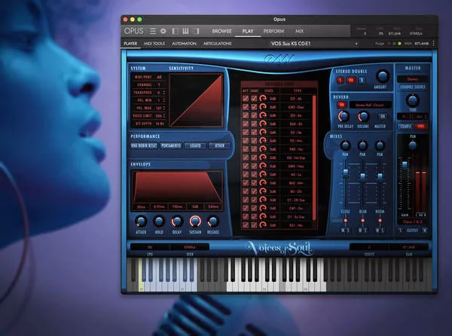Click the Decay envelope knob
This screenshot has width=452, height=336.
[177, 221]
